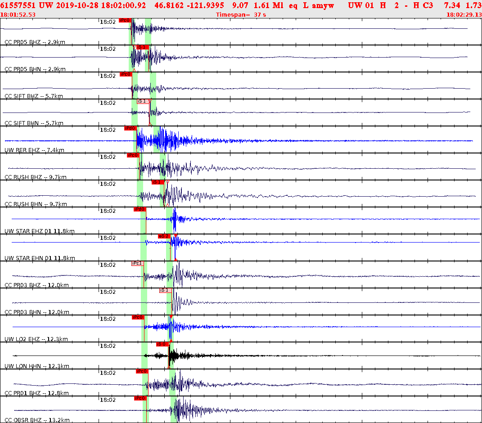Select the iPc0 pick marker on UW RER EHZ
The image size is (482, 423).
(130, 128)
